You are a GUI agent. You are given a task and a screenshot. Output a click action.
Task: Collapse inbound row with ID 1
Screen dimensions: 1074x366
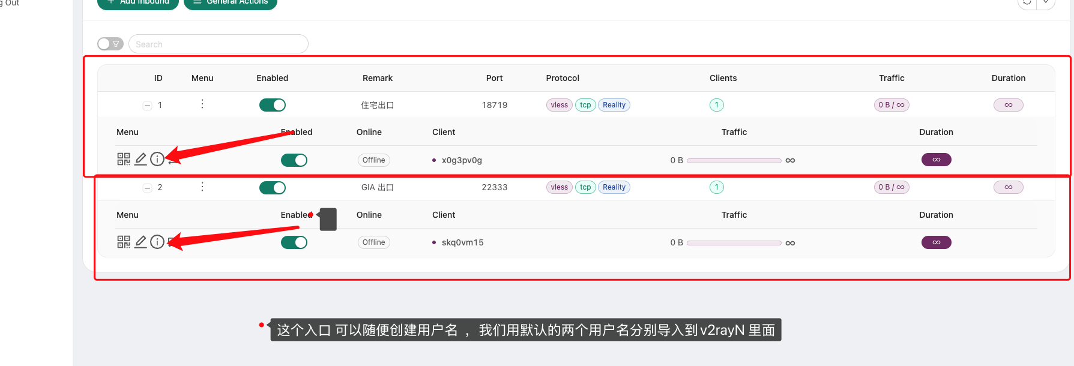pos(147,106)
